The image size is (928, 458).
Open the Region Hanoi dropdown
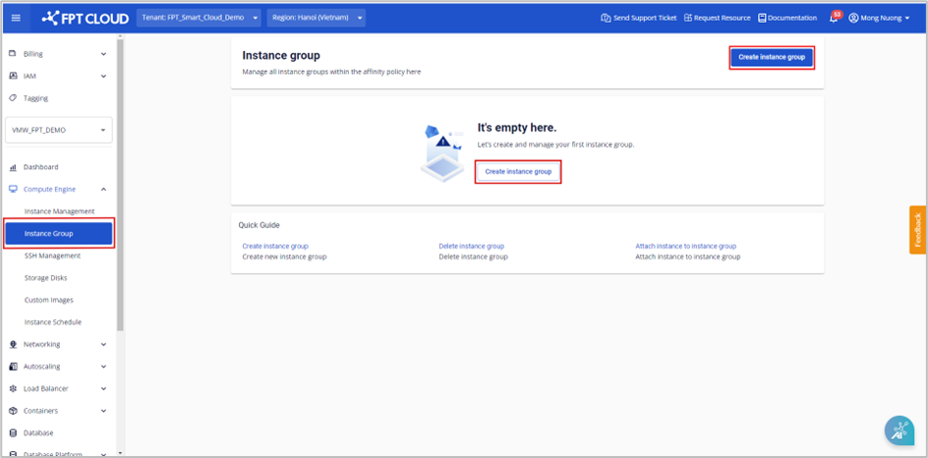click(x=316, y=18)
